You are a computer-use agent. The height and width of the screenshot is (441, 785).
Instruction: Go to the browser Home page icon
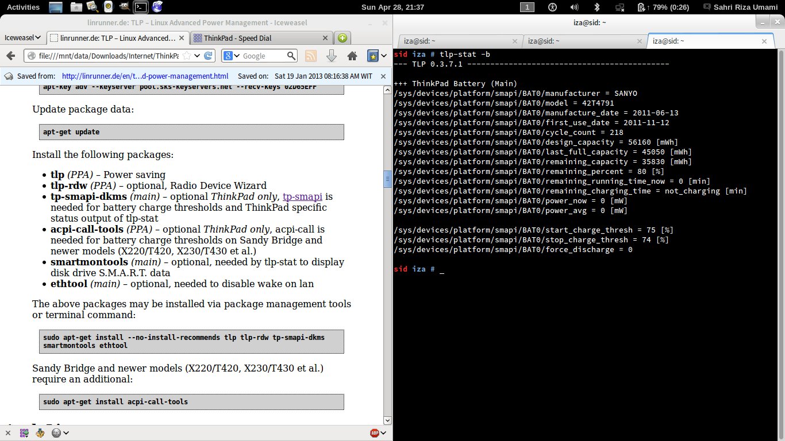(x=352, y=56)
